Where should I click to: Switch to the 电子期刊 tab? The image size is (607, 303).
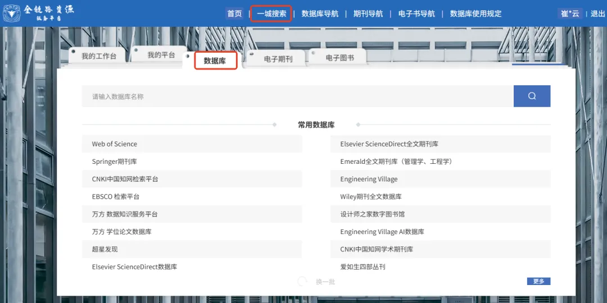pos(278,59)
